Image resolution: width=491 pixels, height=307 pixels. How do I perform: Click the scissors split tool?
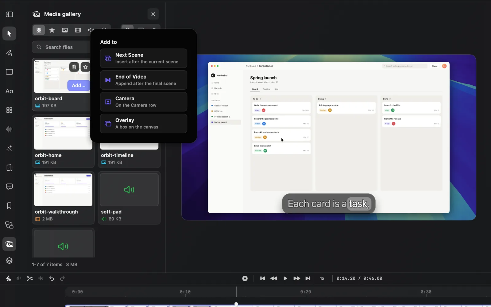coord(29,278)
